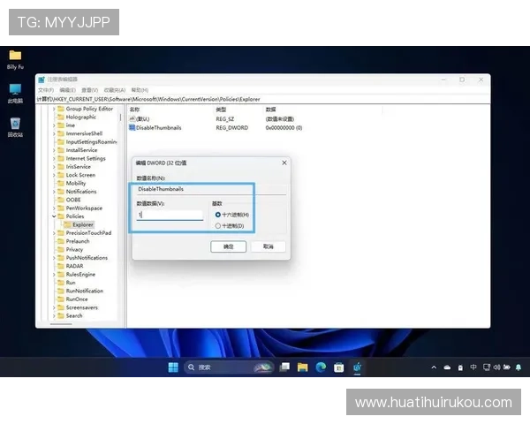
Task: Expand the Screensavers tree node
Action: click(x=54, y=307)
